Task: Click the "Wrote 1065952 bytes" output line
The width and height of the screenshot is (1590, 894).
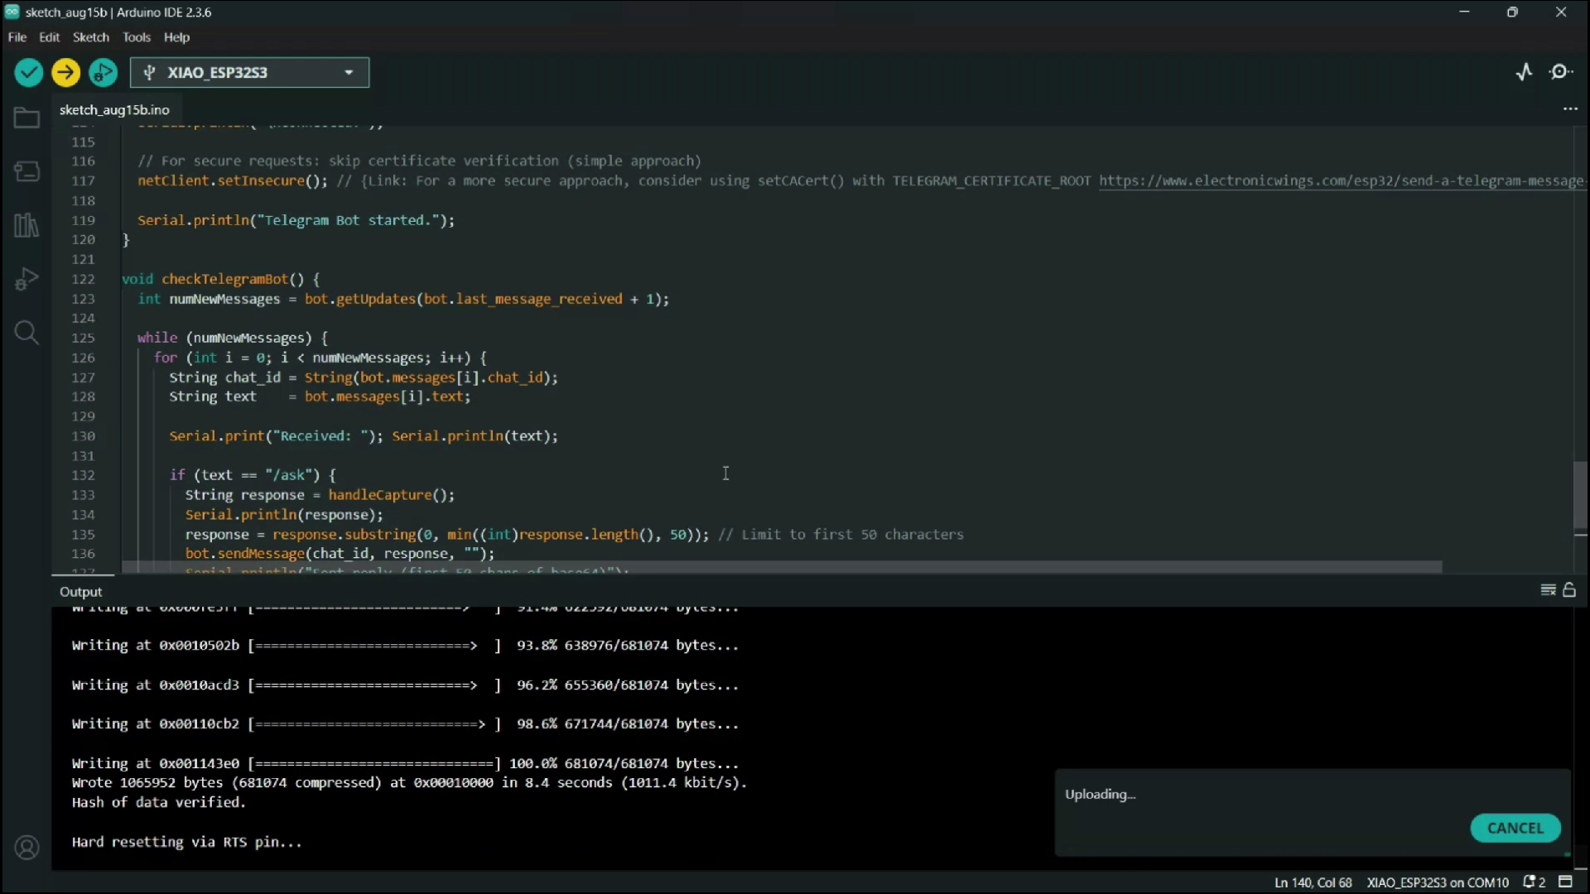Action: (x=409, y=782)
